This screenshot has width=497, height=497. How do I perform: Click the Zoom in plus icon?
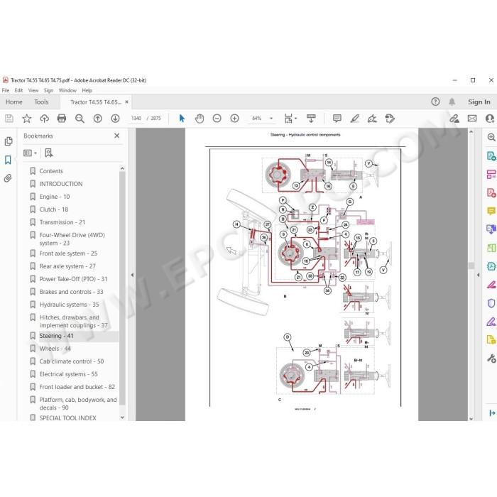[x=234, y=119]
